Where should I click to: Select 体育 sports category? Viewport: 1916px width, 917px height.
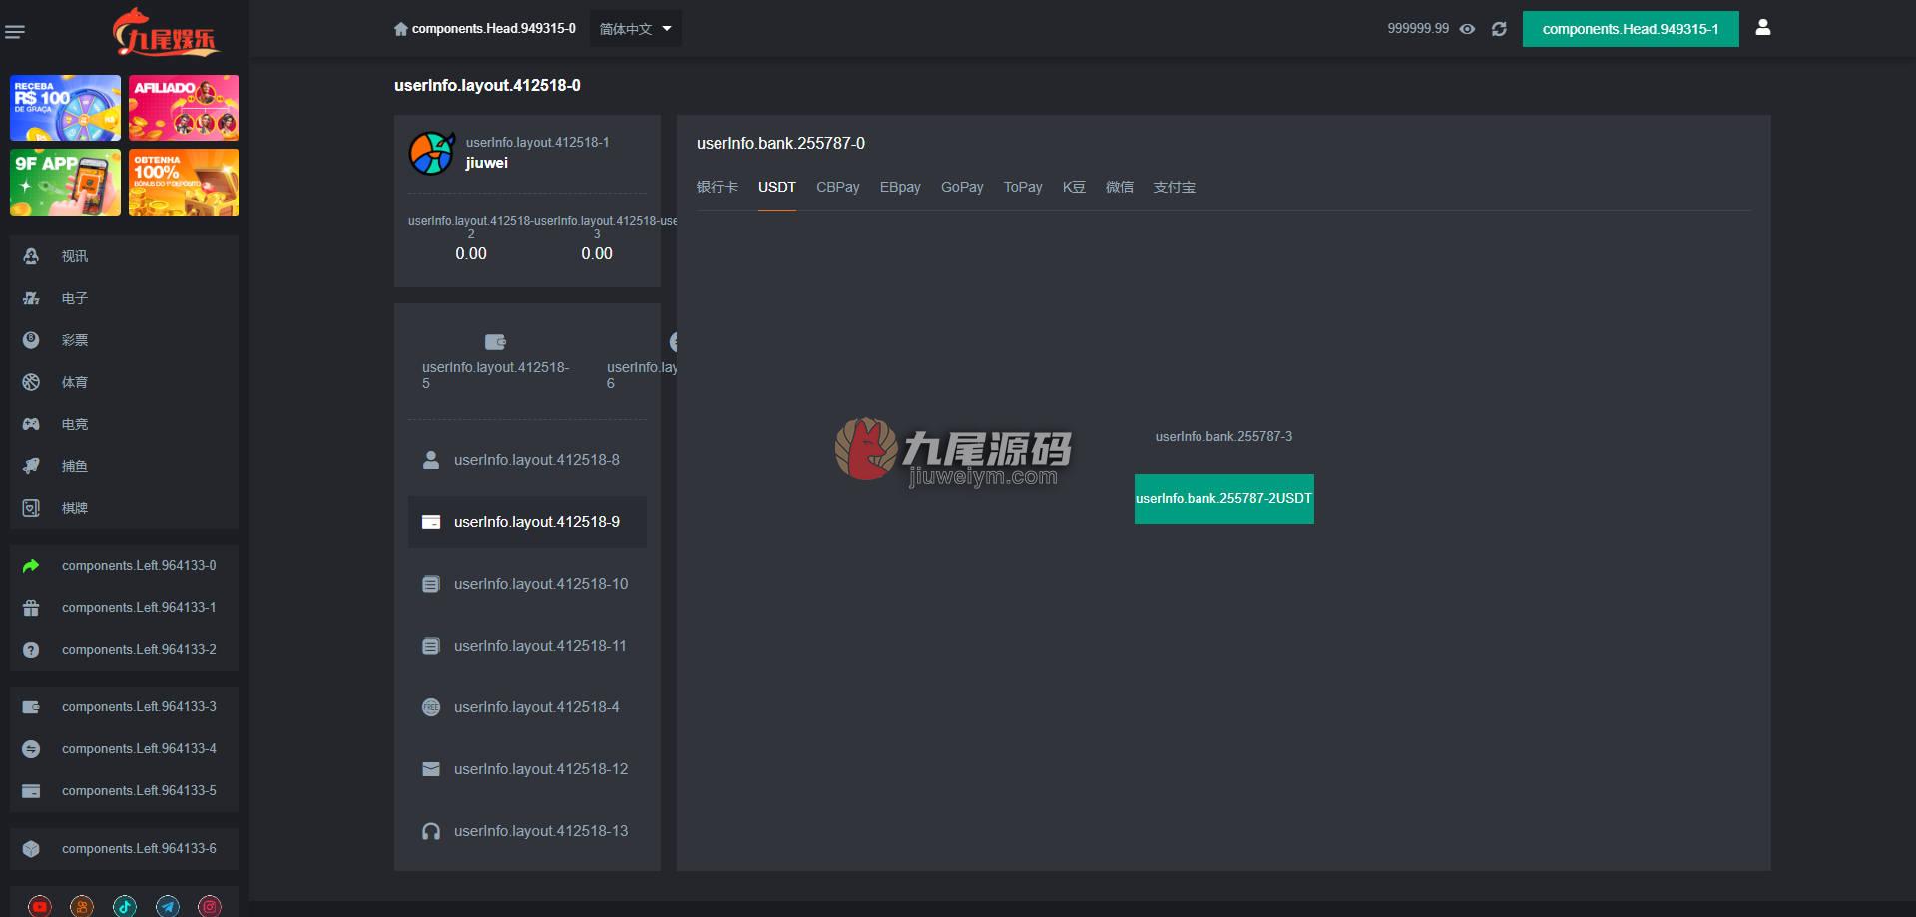point(125,382)
